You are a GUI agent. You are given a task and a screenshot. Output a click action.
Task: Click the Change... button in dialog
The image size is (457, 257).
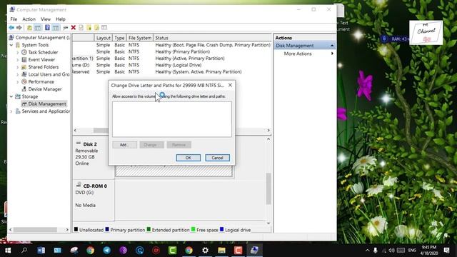tap(151, 145)
